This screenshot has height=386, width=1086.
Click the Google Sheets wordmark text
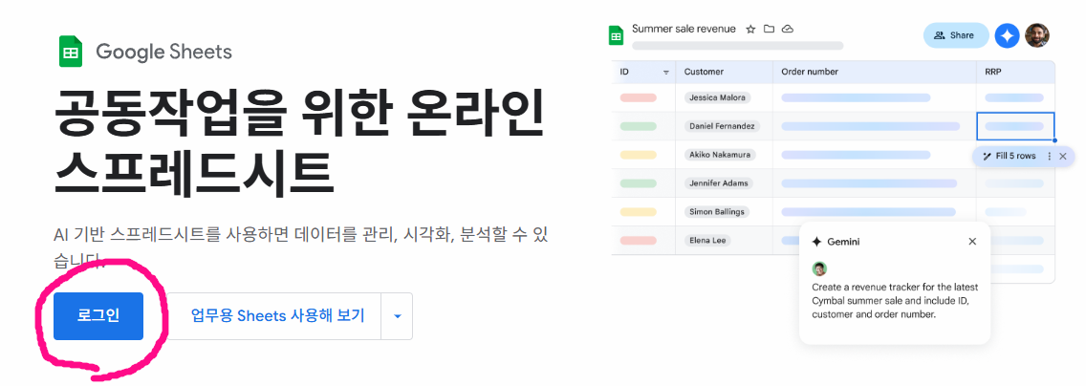164,52
